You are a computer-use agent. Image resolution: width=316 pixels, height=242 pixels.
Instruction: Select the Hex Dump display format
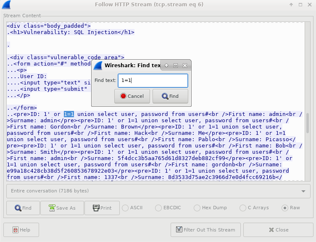coord(197,208)
